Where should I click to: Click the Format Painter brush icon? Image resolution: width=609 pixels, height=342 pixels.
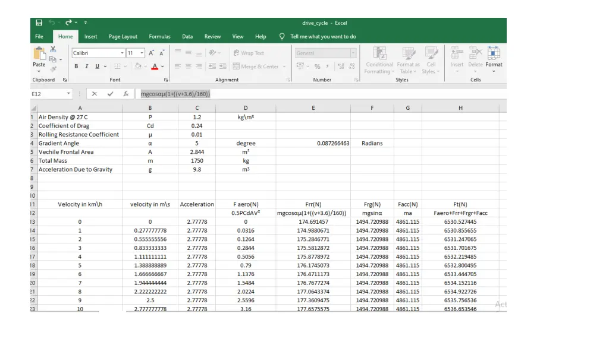pos(53,69)
